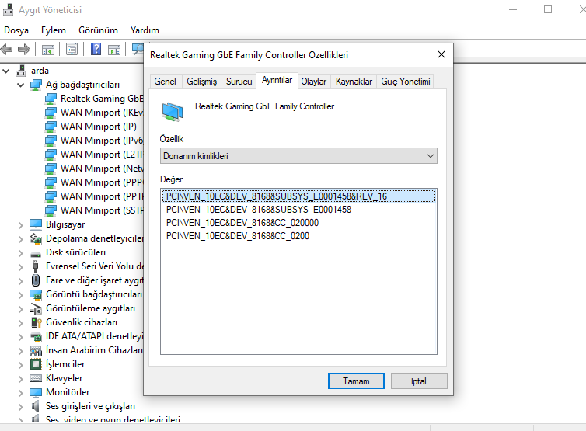
Task: Switch to the Gelişmiş tab
Action: pos(201,82)
